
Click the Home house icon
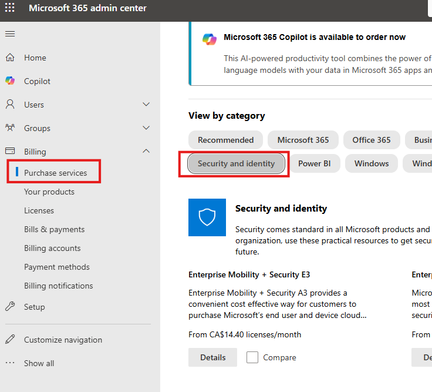pos(10,58)
